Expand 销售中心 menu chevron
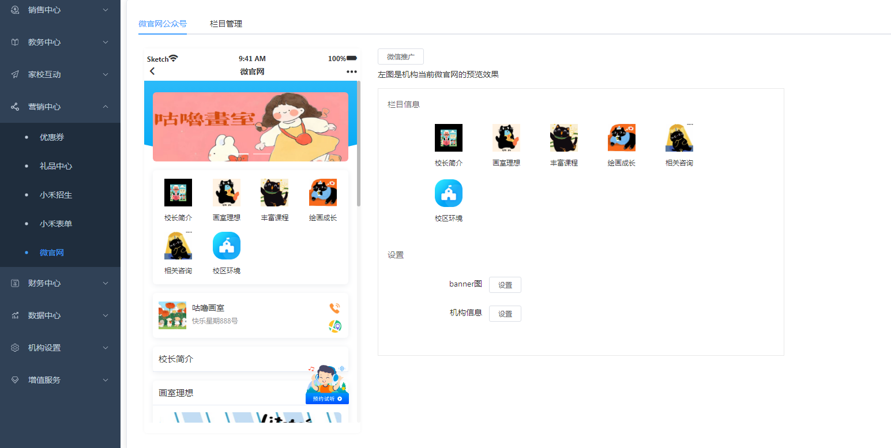This screenshot has width=891, height=448. (x=106, y=10)
